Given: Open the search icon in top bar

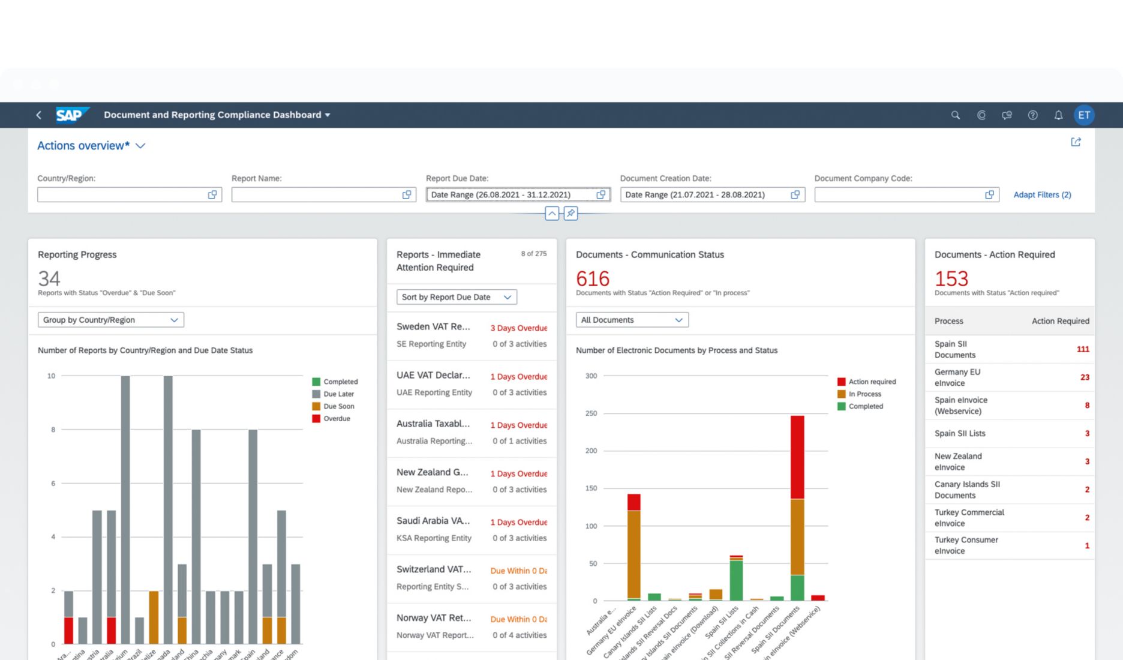Looking at the screenshot, I should (x=955, y=115).
